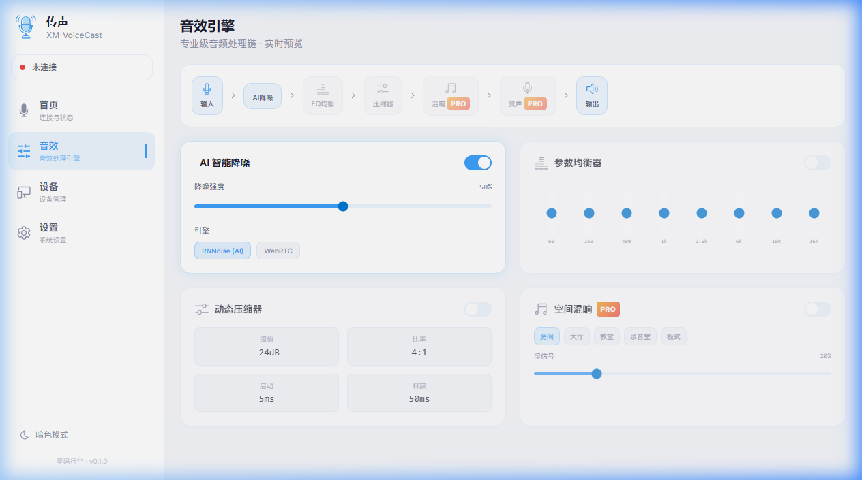Click the 音效引擎 page title
862x480 pixels.
(207, 26)
